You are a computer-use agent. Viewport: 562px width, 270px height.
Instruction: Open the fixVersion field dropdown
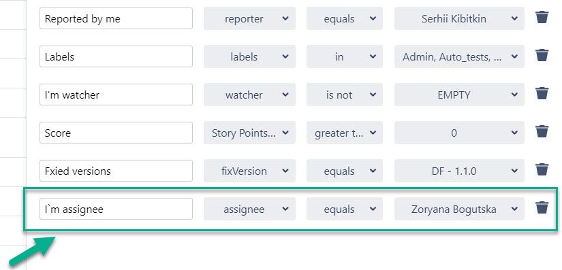pyautogui.click(x=249, y=171)
